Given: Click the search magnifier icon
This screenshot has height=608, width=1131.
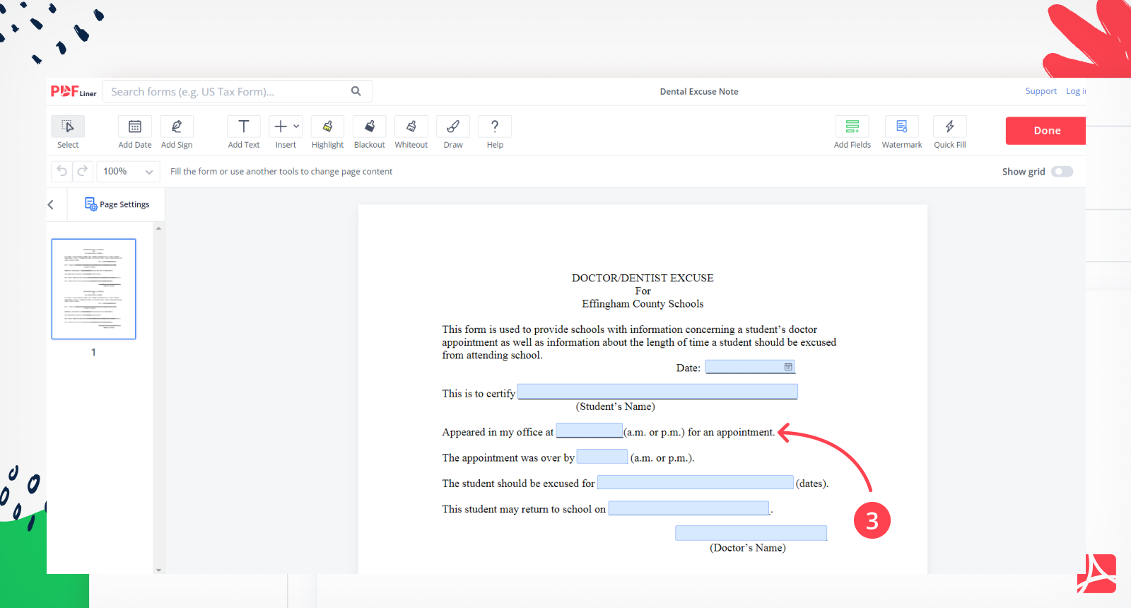Looking at the screenshot, I should [x=356, y=91].
